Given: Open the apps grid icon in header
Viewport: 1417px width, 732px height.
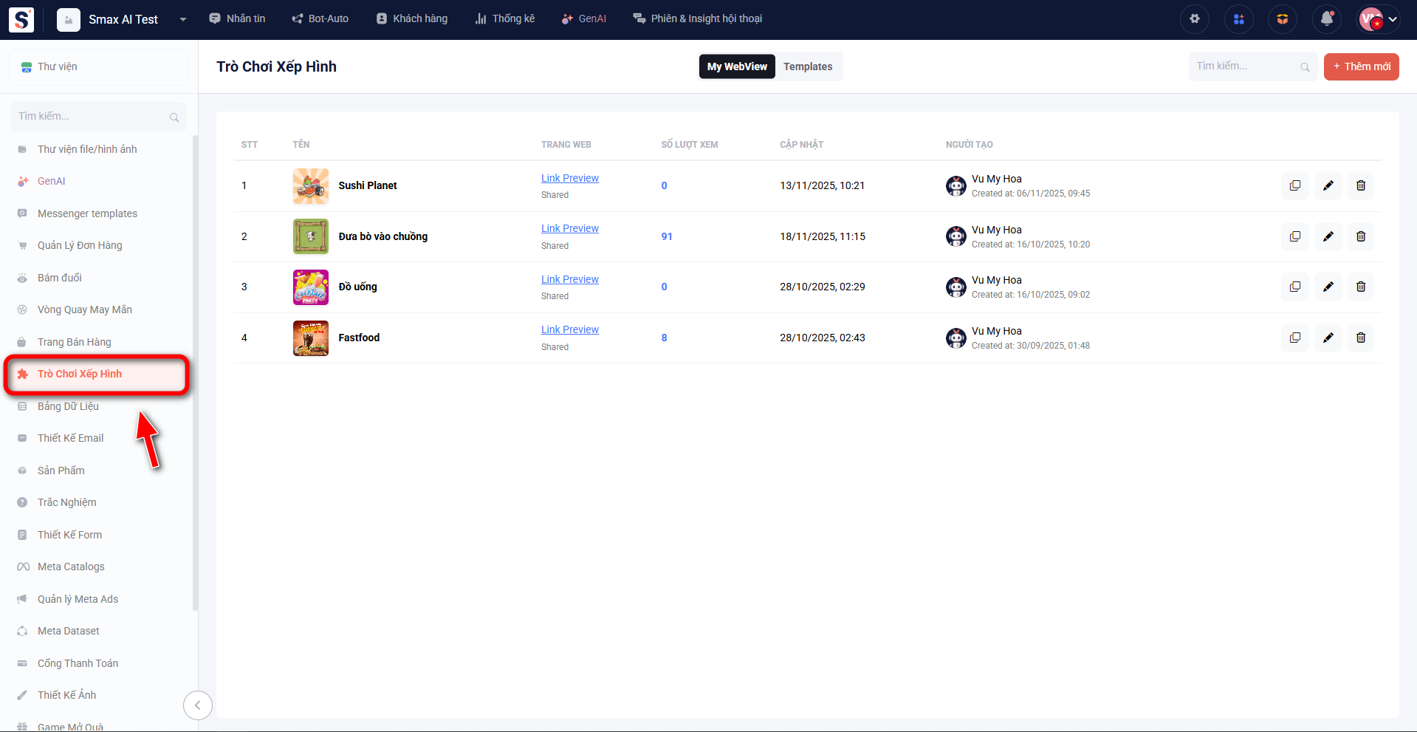Looking at the screenshot, I should (1238, 19).
